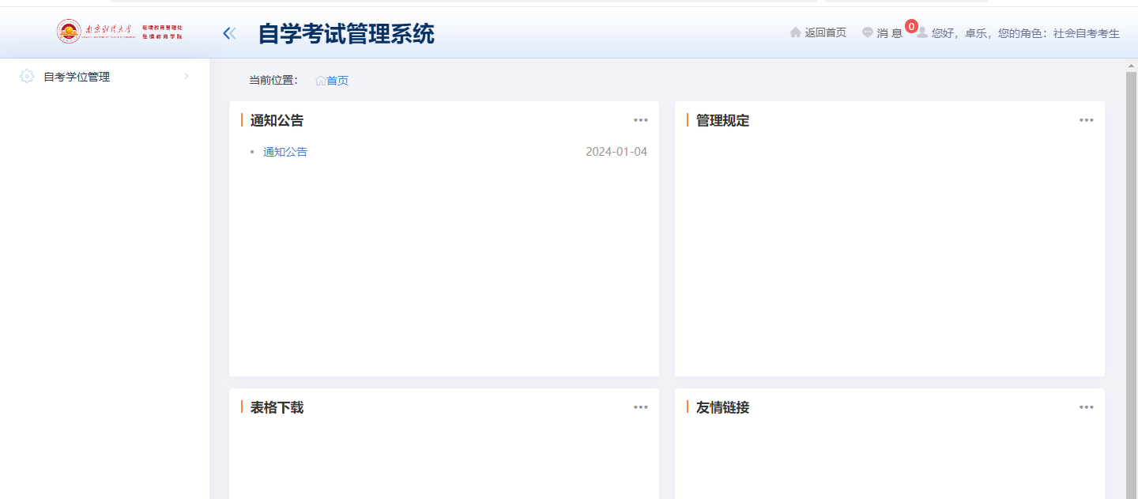Viewport: 1138px width, 499px height.
Task: Open more options on the 表格下载 panel
Action: tap(640, 406)
